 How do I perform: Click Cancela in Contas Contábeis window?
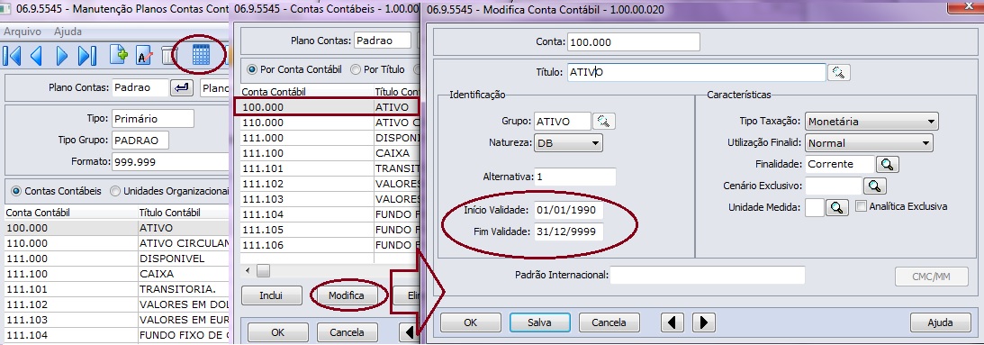click(347, 331)
